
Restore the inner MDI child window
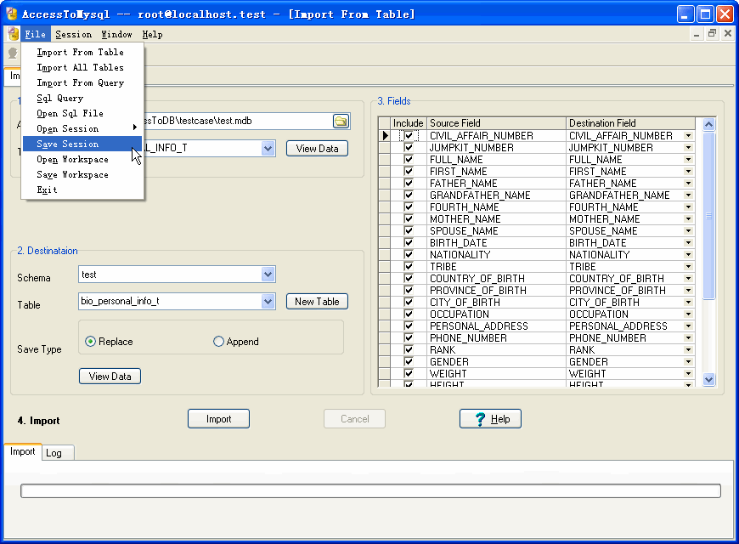tap(712, 33)
